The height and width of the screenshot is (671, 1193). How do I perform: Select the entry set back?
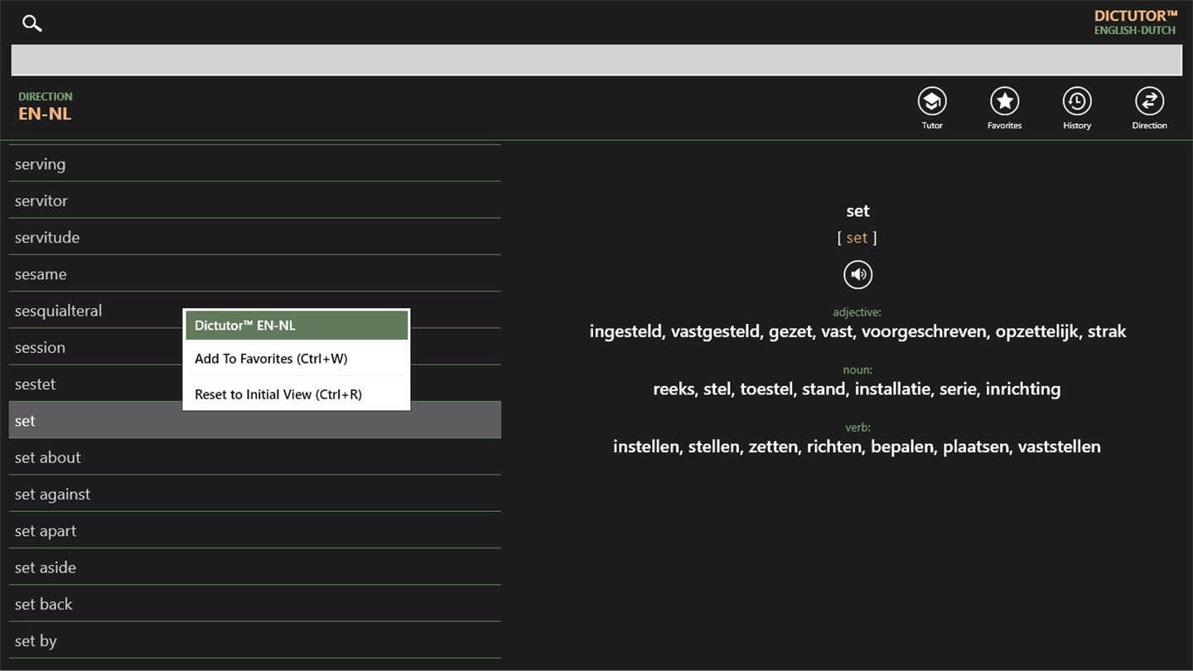point(255,604)
